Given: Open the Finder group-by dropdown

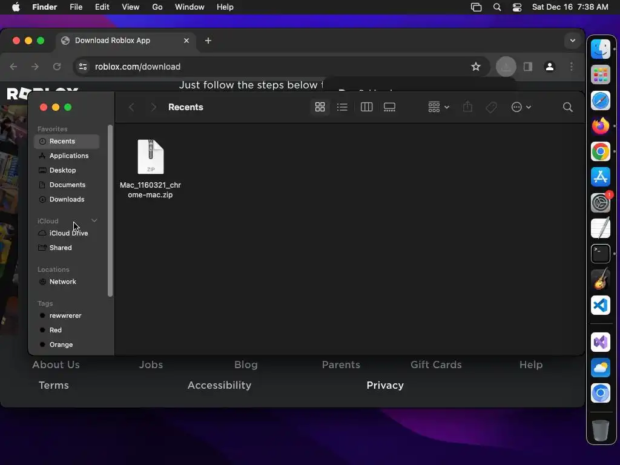Looking at the screenshot, I should [438, 107].
